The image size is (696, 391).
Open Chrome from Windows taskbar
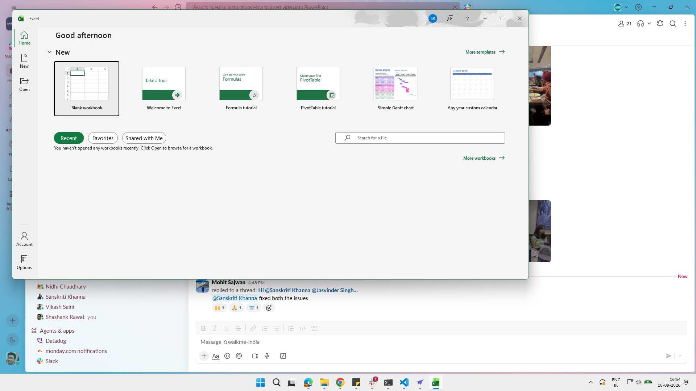(340, 382)
